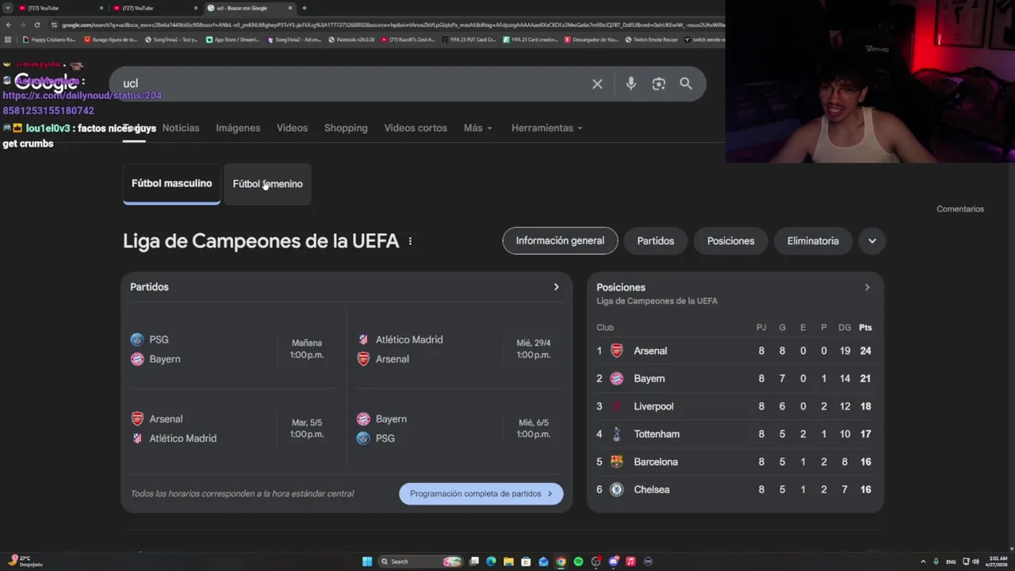
Task: Open the Videos search tab
Action: tap(292, 128)
